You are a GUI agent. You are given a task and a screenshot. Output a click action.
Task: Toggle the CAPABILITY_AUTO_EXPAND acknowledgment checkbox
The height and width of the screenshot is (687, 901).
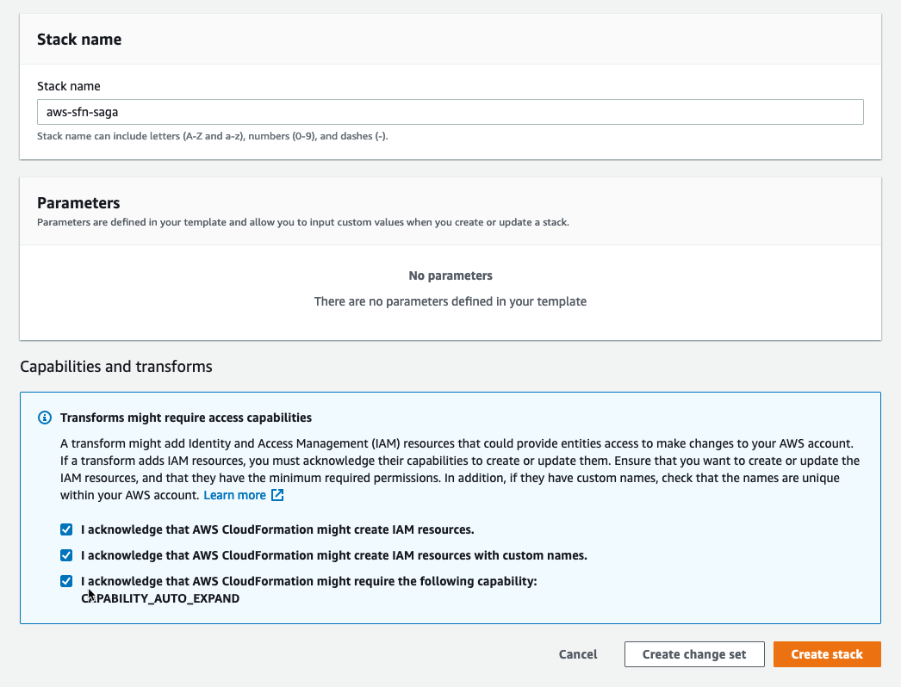pyautogui.click(x=66, y=581)
